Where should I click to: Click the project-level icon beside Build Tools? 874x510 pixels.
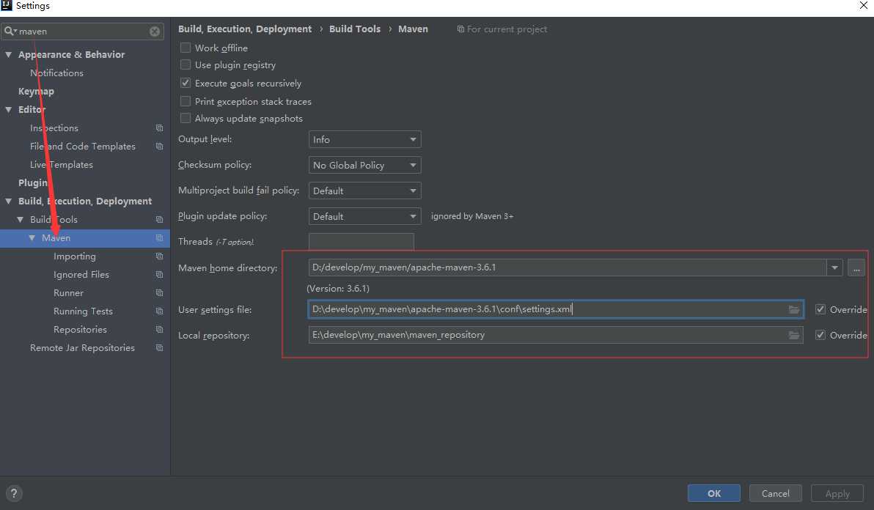click(x=159, y=219)
